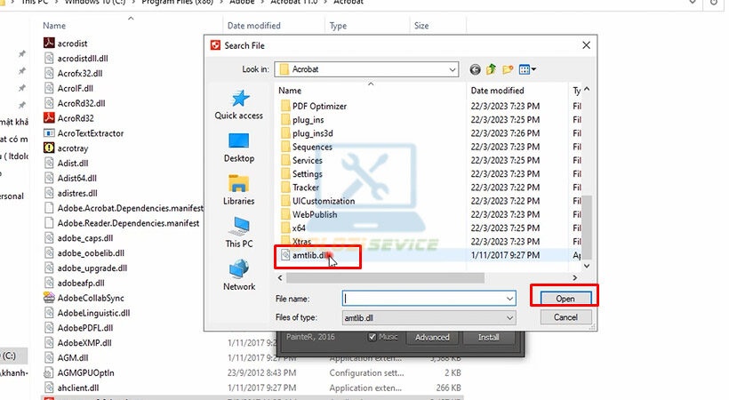This screenshot has width=729, height=400.
Task: Select the WebPublish folder
Action: 309,214
